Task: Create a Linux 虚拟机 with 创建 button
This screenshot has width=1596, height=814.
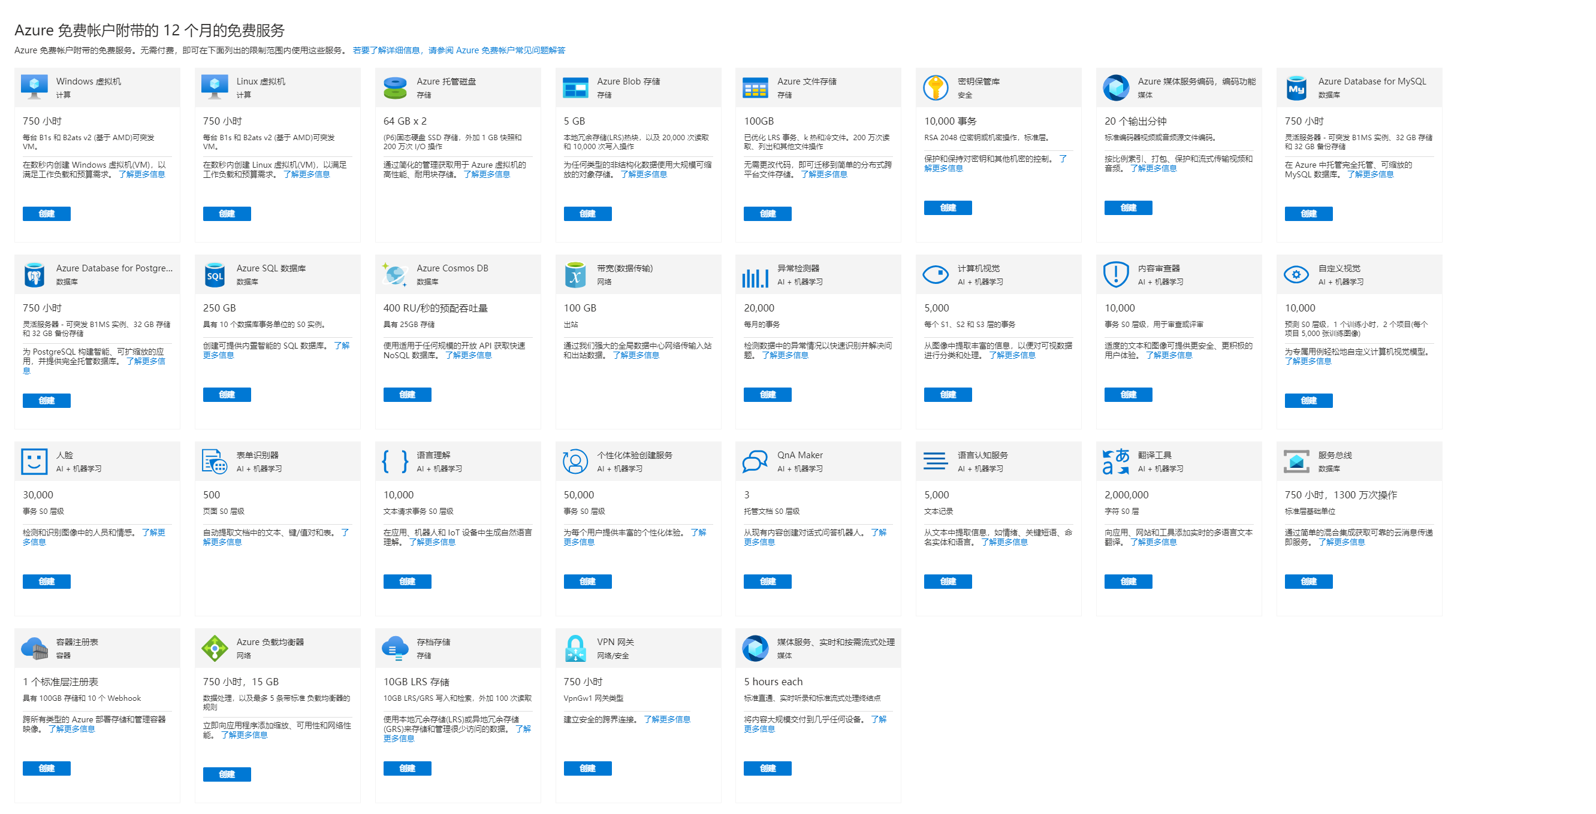Action: point(227,214)
